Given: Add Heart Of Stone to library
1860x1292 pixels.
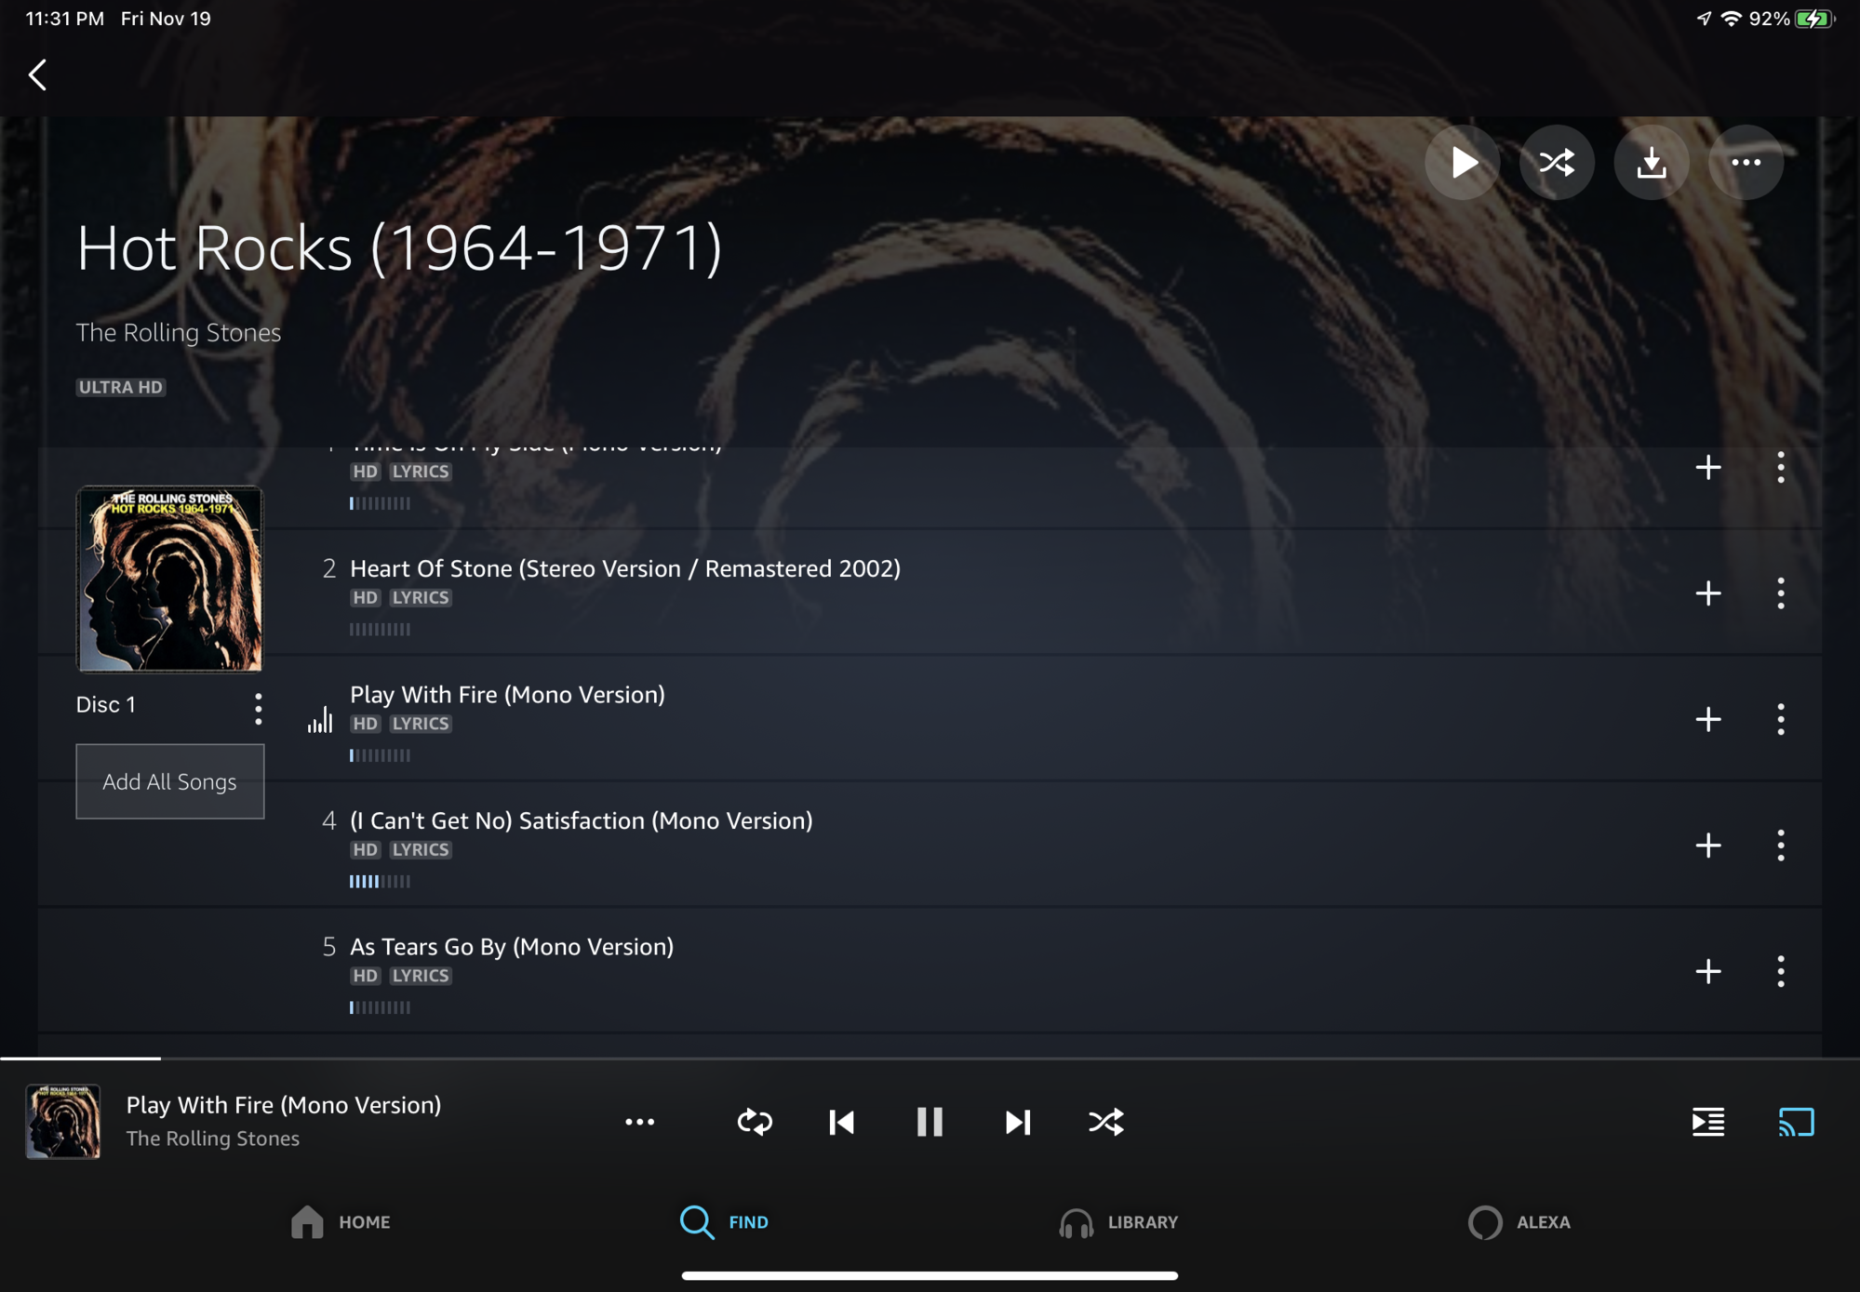Looking at the screenshot, I should [1707, 593].
